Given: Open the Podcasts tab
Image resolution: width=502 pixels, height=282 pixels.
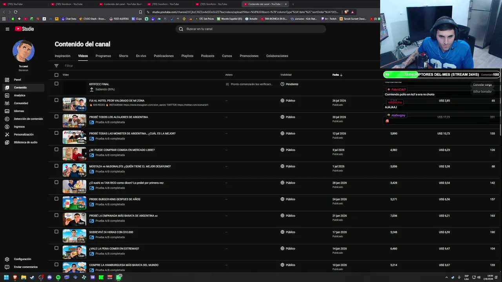Looking at the screenshot, I should (207, 56).
